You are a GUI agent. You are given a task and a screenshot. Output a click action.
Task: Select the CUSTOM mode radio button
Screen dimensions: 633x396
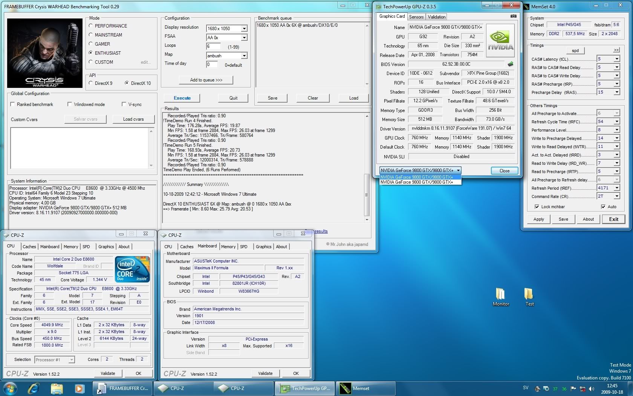(90, 62)
